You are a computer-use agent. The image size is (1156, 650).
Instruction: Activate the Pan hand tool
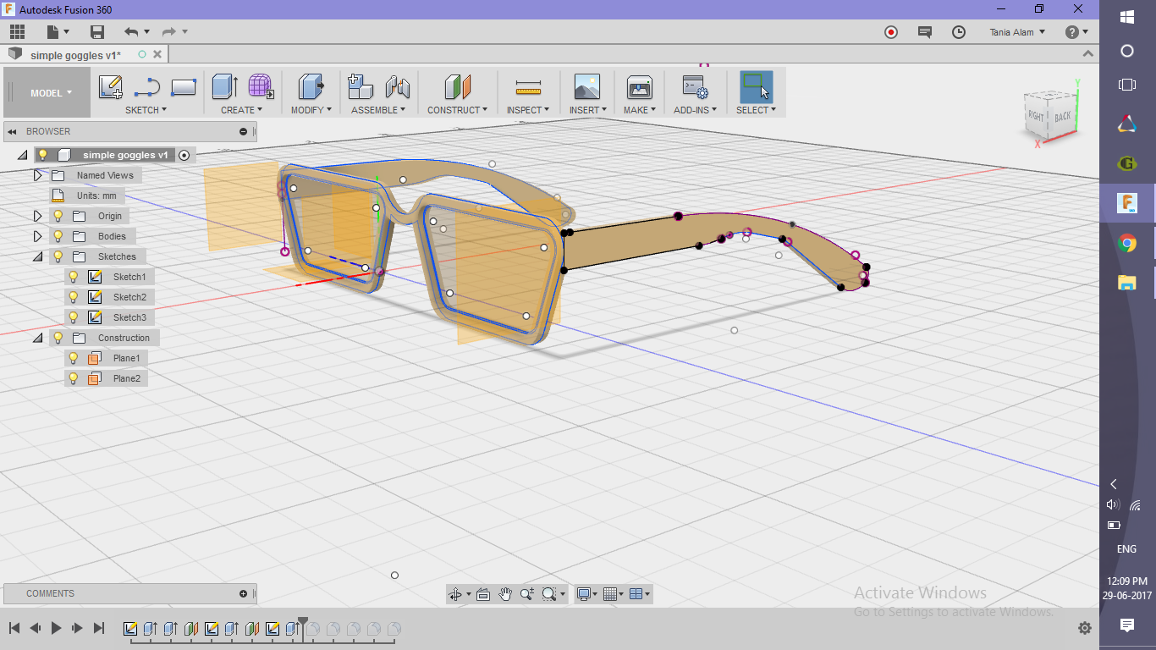(x=505, y=594)
